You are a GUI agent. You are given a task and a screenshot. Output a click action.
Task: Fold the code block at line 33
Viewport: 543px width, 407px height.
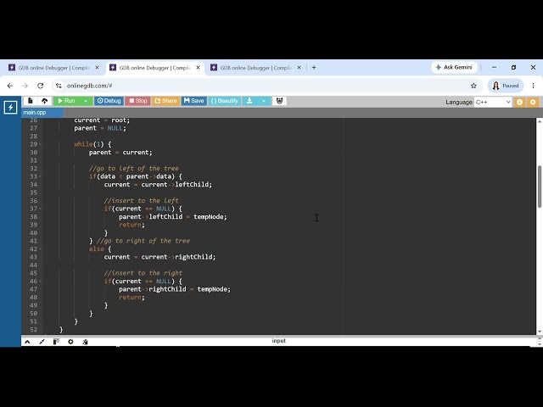40,176
